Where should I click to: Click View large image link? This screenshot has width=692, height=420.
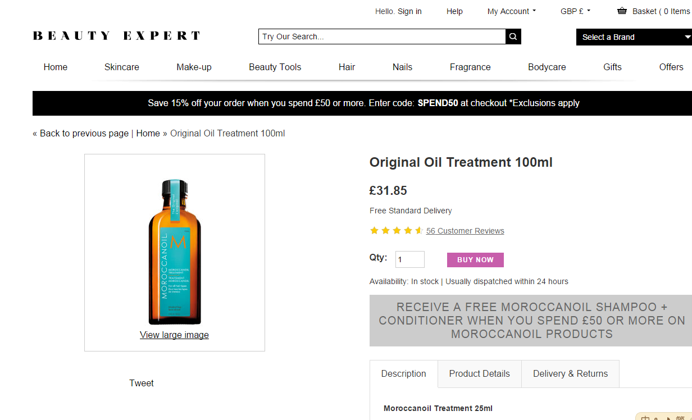(174, 335)
